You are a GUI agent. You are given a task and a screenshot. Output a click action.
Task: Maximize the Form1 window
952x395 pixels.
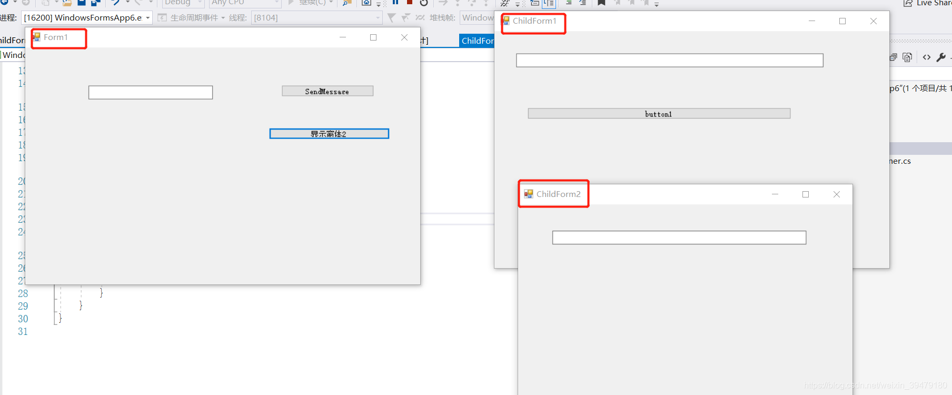[373, 37]
